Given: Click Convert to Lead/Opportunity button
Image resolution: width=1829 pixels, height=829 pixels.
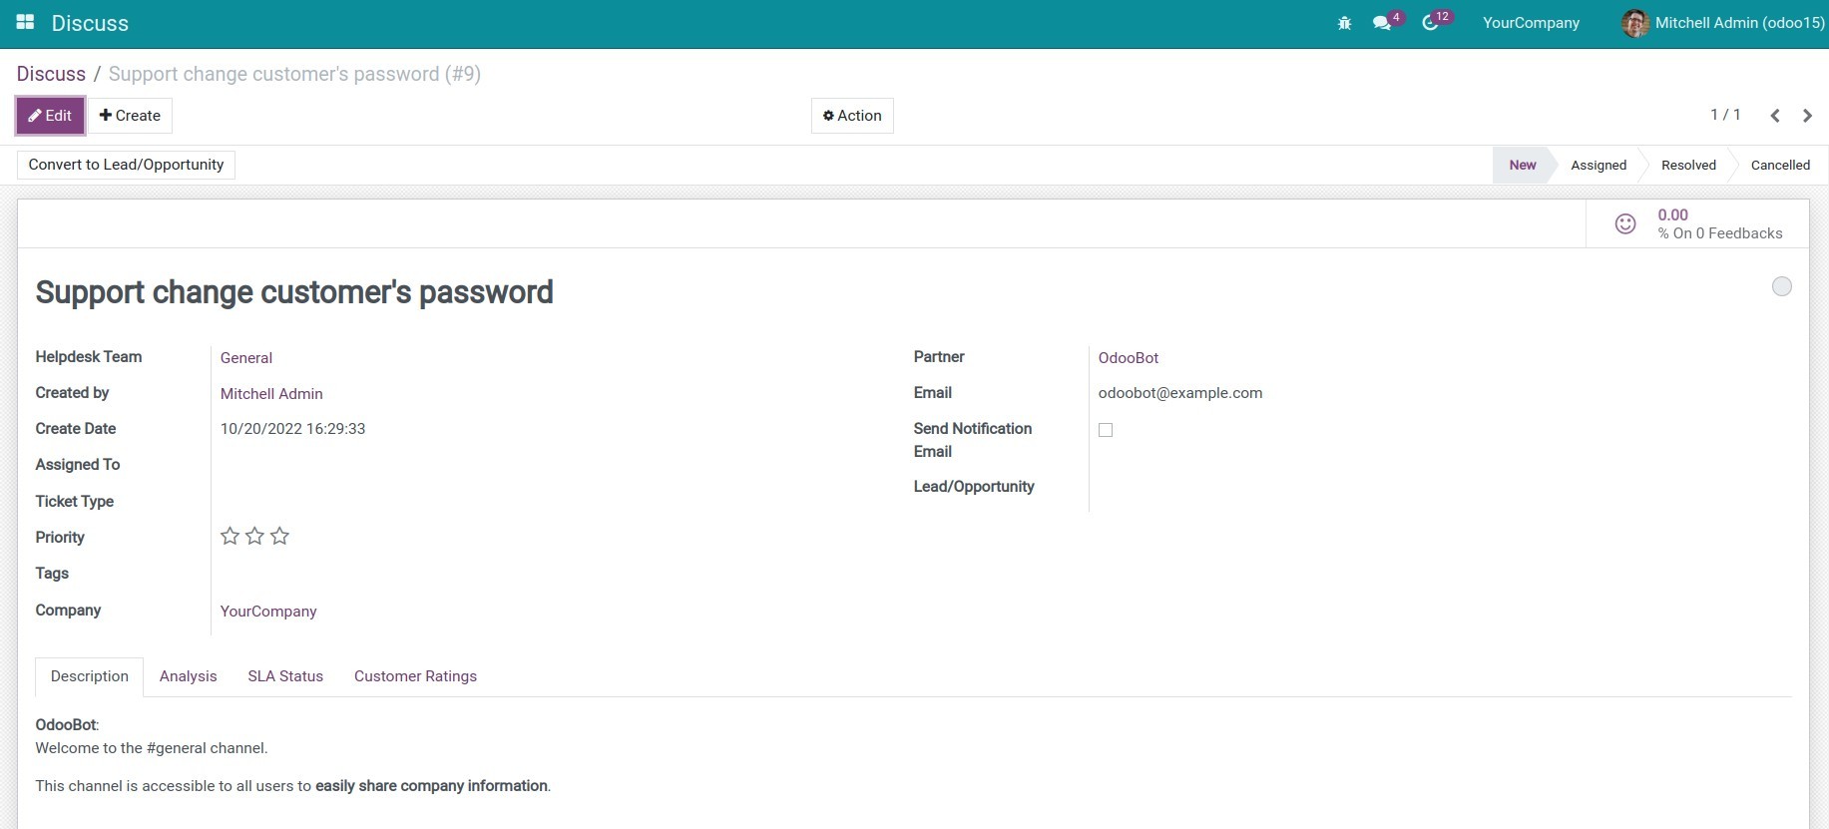Looking at the screenshot, I should coord(126,165).
